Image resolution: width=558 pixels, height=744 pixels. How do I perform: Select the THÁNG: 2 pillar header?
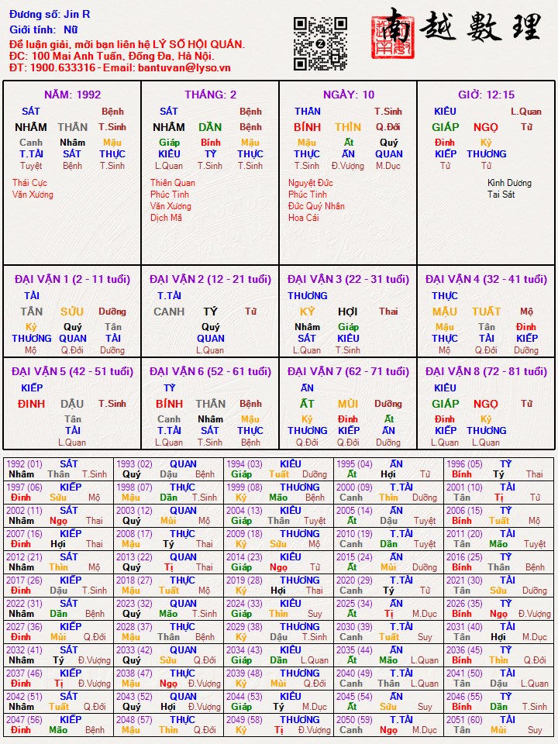210,95
